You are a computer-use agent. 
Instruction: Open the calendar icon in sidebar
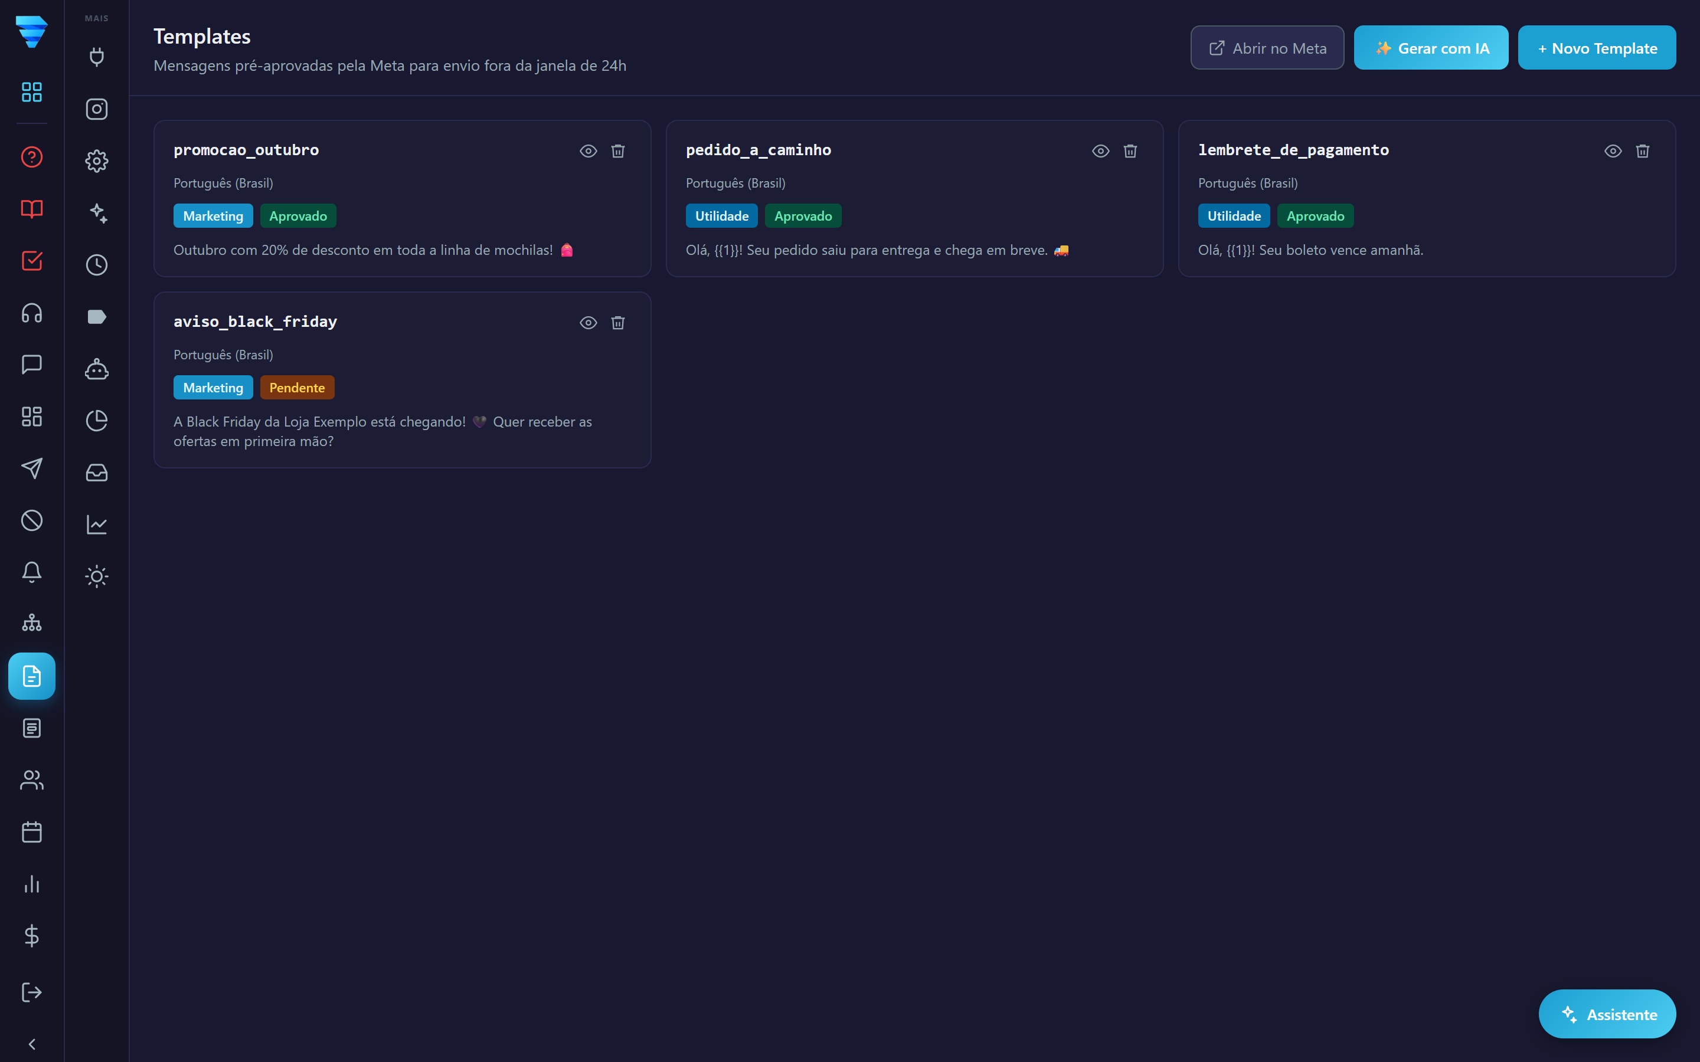click(32, 832)
